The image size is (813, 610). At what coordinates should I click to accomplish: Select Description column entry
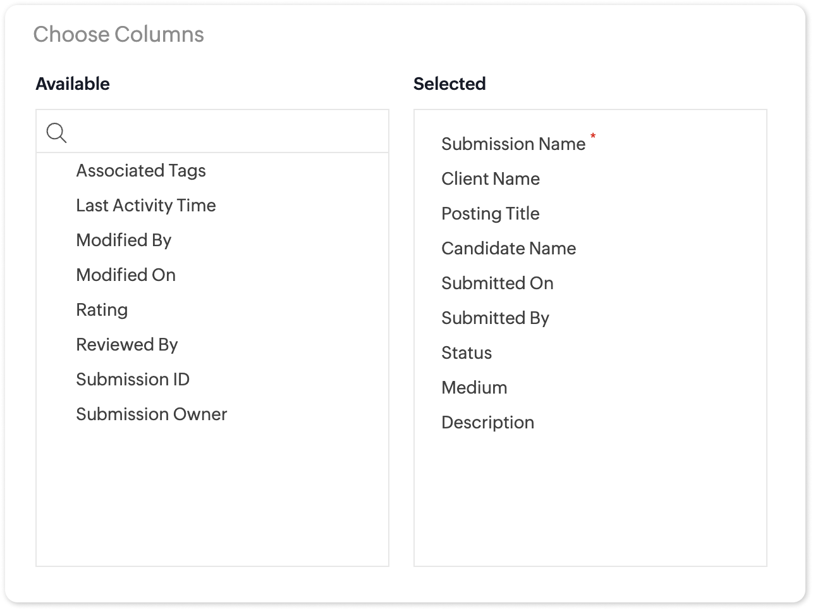click(x=488, y=423)
